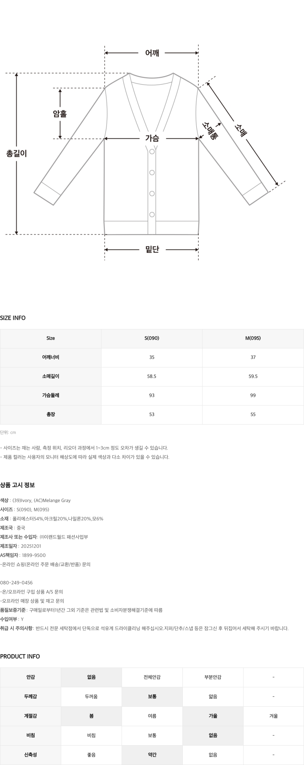Click the 1899-9500 AS phone number
304x765 pixels.
click(x=33, y=555)
